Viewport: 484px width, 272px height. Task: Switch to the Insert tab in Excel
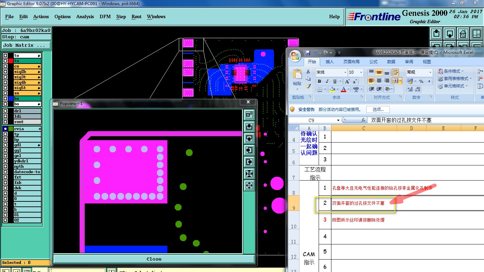[330, 62]
